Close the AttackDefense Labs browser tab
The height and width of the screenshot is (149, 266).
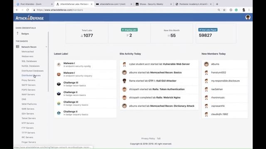click(91, 4)
